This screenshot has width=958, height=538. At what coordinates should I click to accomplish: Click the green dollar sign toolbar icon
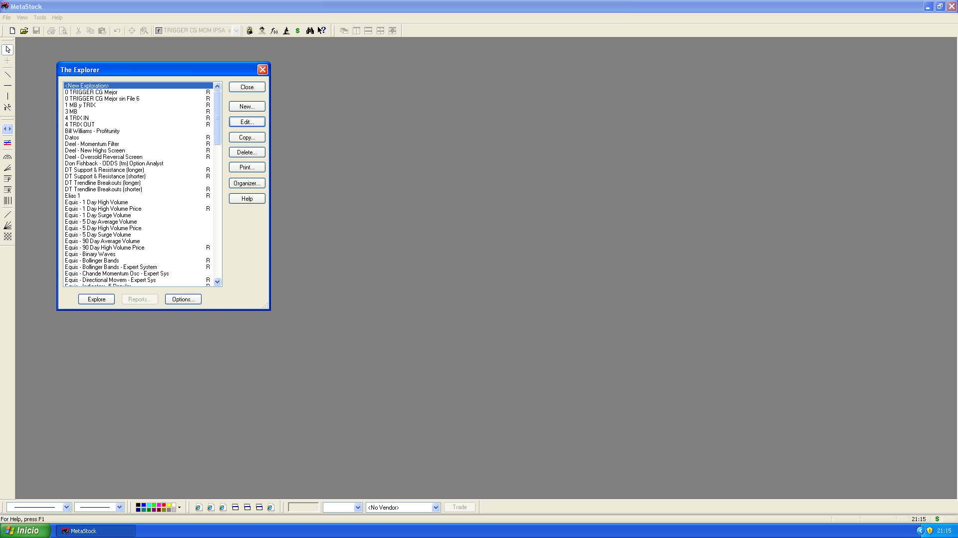tap(298, 31)
